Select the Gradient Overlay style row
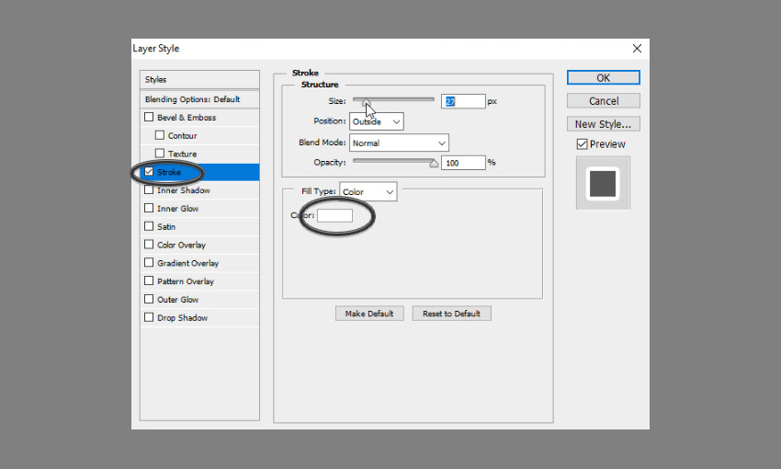Screen dimensions: 781x469 [x=199, y=263]
